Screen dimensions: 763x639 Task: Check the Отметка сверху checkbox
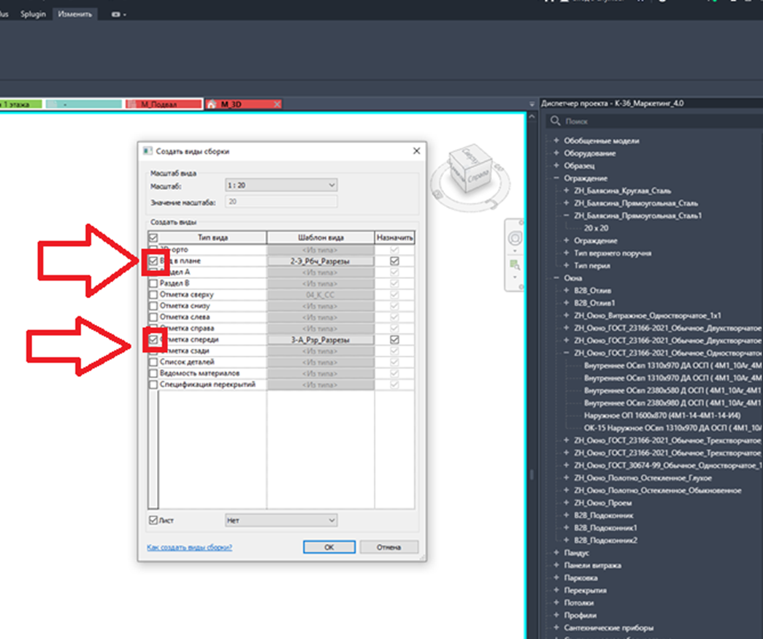tap(153, 294)
